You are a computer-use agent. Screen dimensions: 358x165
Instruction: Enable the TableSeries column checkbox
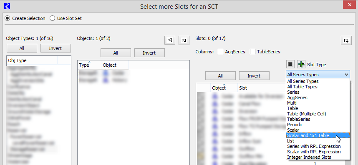(x=252, y=52)
